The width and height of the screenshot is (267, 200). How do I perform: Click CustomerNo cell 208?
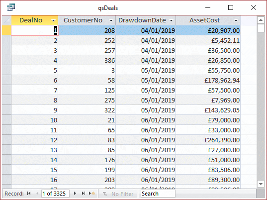pyautogui.click(x=87, y=30)
